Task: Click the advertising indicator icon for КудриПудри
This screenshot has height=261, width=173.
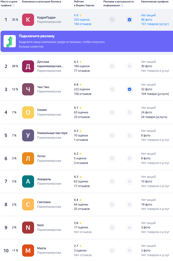Action: pos(112,20)
